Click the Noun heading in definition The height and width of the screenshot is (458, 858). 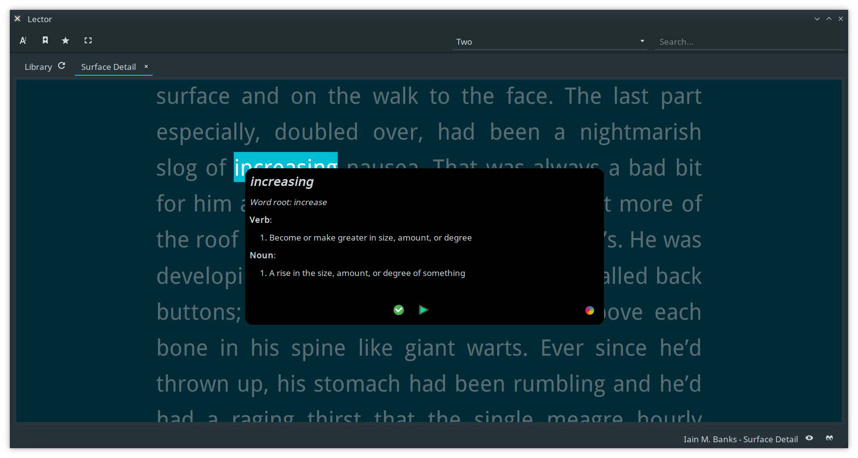[x=263, y=255]
